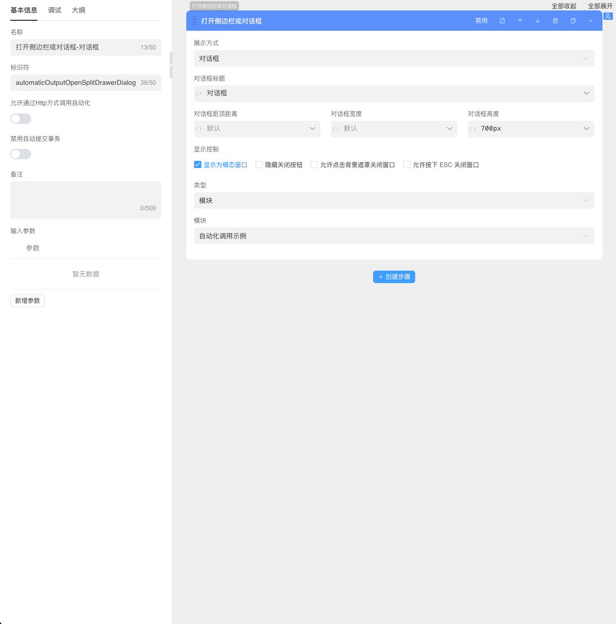
Task: Click the drag handle on the step header
Action: (x=195, y=21)
